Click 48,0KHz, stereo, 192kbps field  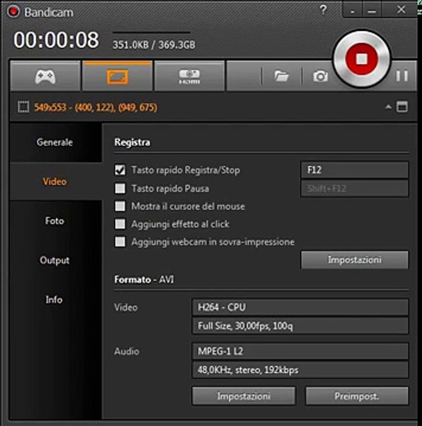[x=300, y=370]
